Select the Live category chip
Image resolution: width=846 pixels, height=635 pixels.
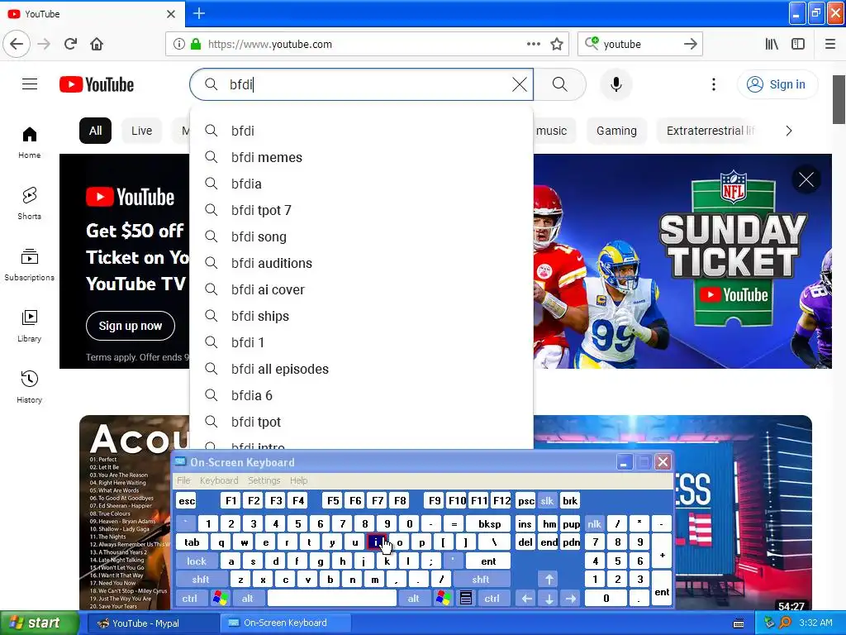pyautogui.click(x=141, y=131)
